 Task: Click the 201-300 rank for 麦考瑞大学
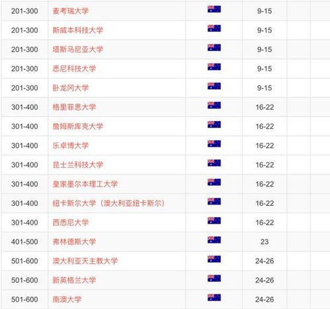pos(24,11)
